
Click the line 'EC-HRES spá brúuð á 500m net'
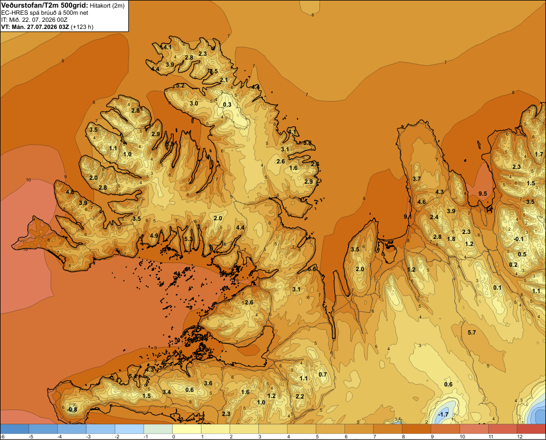point(45,13)
